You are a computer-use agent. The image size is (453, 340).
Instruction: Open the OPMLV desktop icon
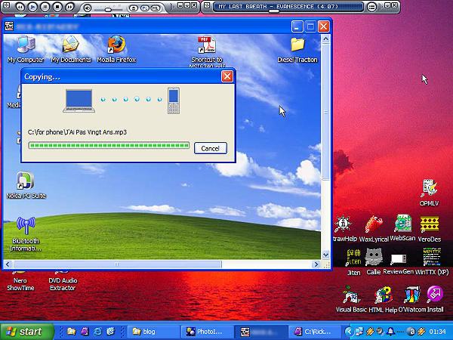tap(429, 192)
